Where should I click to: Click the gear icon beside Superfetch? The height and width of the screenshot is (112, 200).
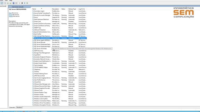33,55
